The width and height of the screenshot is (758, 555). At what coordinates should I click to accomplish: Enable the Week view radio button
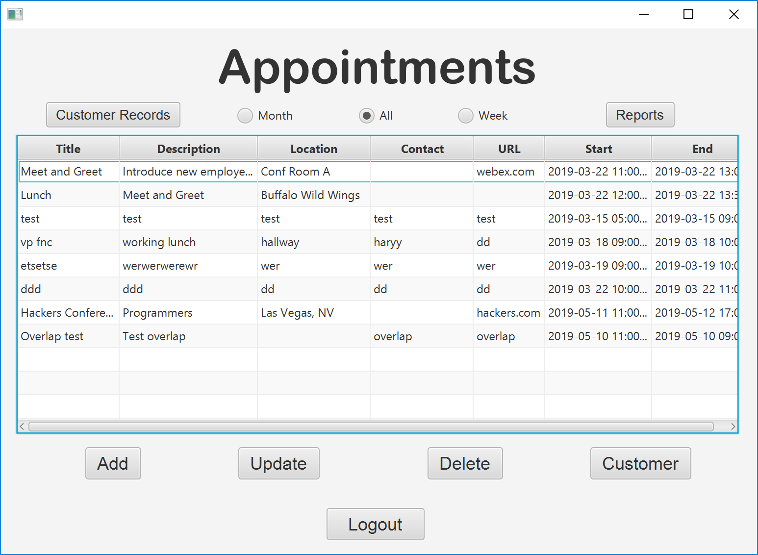tap(465, 115)
